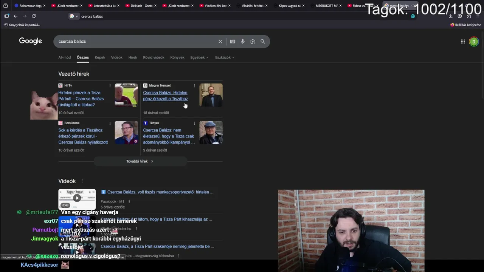
Task: Click the 15 órával ezelőtt timestamp
Action: tap(156, 113)
